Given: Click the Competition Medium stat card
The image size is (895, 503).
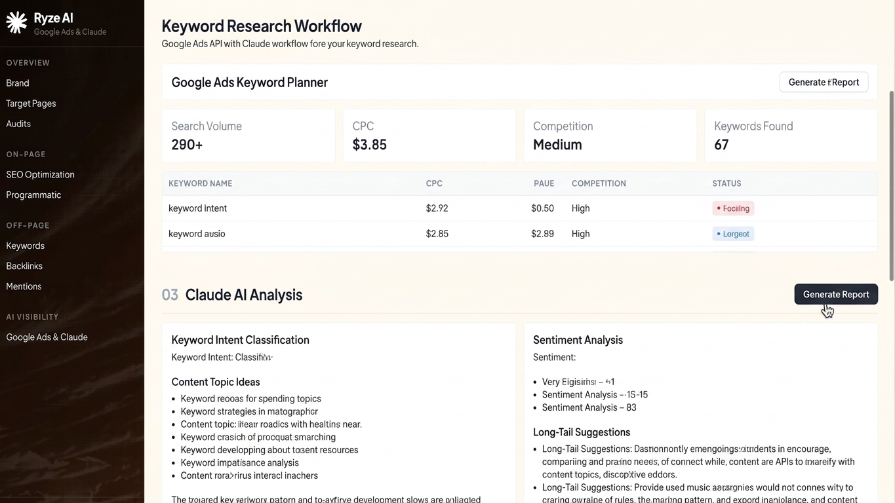Looking at the screenshot, I should pos(610,136).
